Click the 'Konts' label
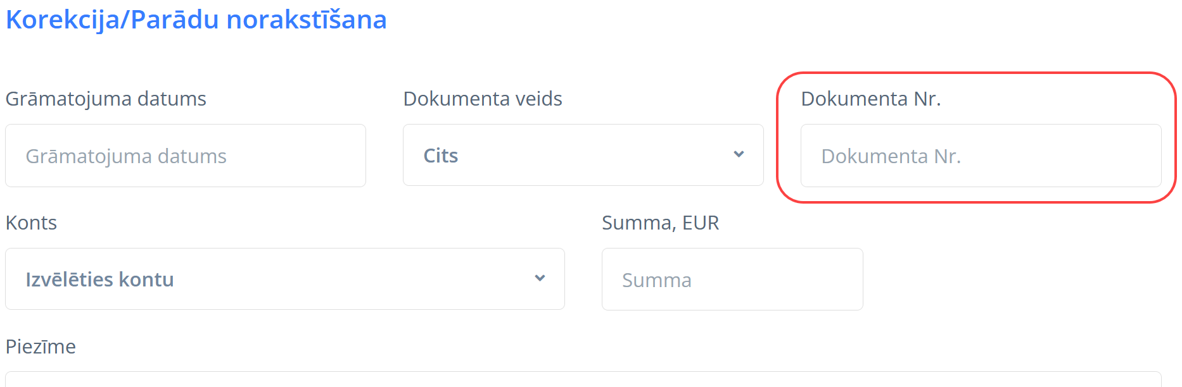Image resolution: width=1182 pixels, height=387 pixels. [31, 223]
